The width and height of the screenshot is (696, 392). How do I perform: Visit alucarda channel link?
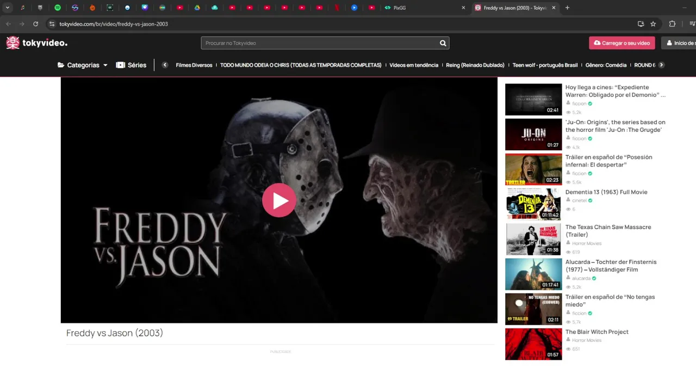581,278
